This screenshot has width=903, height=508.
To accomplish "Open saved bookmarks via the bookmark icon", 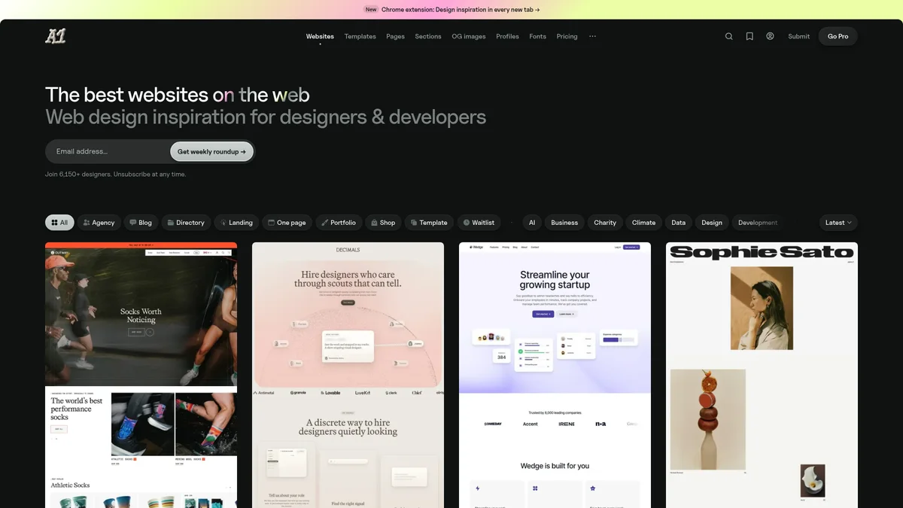I will [749, 36].
